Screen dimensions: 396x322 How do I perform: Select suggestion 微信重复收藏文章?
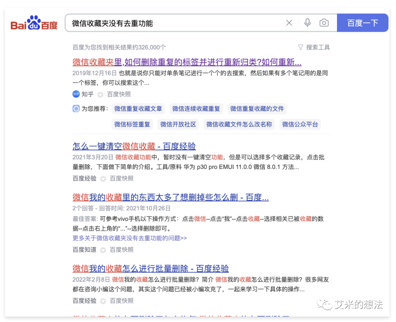138,109
